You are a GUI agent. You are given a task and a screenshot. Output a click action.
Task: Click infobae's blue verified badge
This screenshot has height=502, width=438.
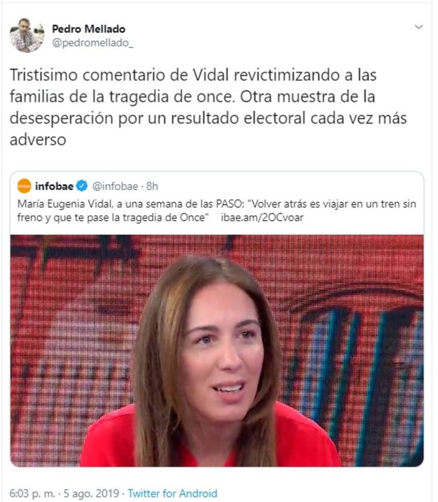[x=82, y=186]
